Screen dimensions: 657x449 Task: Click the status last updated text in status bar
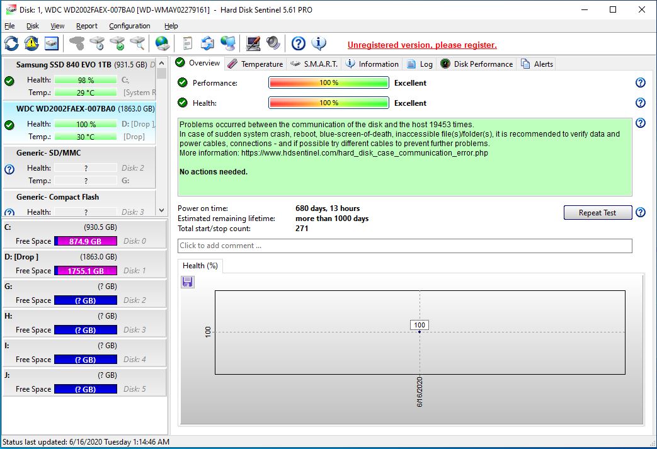pyautogui.click(x=86, y=442)
